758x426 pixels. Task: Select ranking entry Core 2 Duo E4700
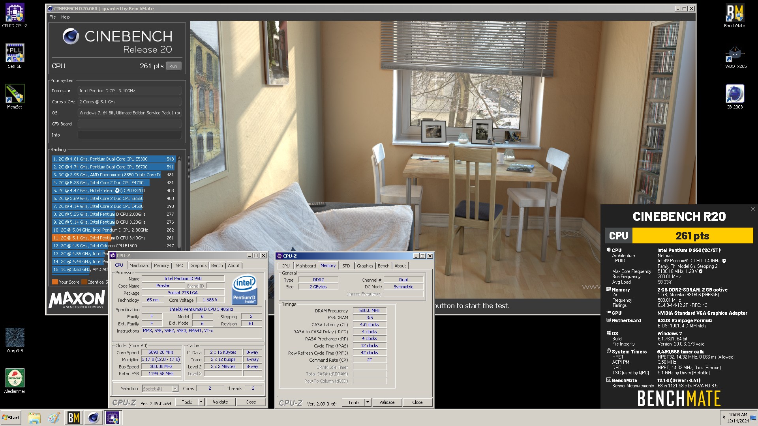click(114, 183)
